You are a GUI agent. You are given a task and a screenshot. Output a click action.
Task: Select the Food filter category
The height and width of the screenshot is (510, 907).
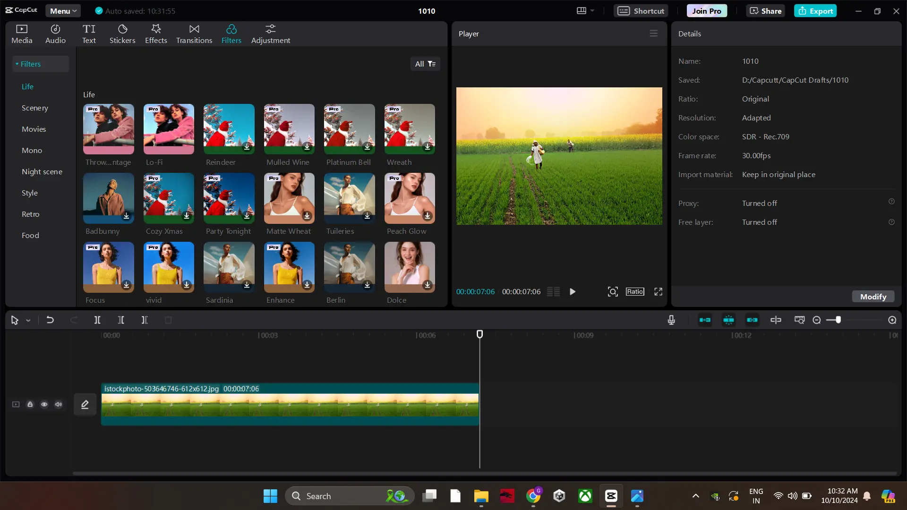[30, 235]
